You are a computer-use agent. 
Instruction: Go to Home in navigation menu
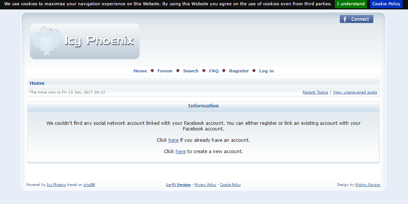point(140,71)
